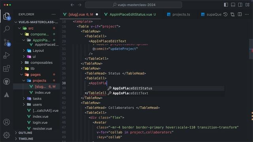Open the file timeline history icon
The width and height of the screenshot is (253, 142).
pyautogui.click(x=225, y=14)
